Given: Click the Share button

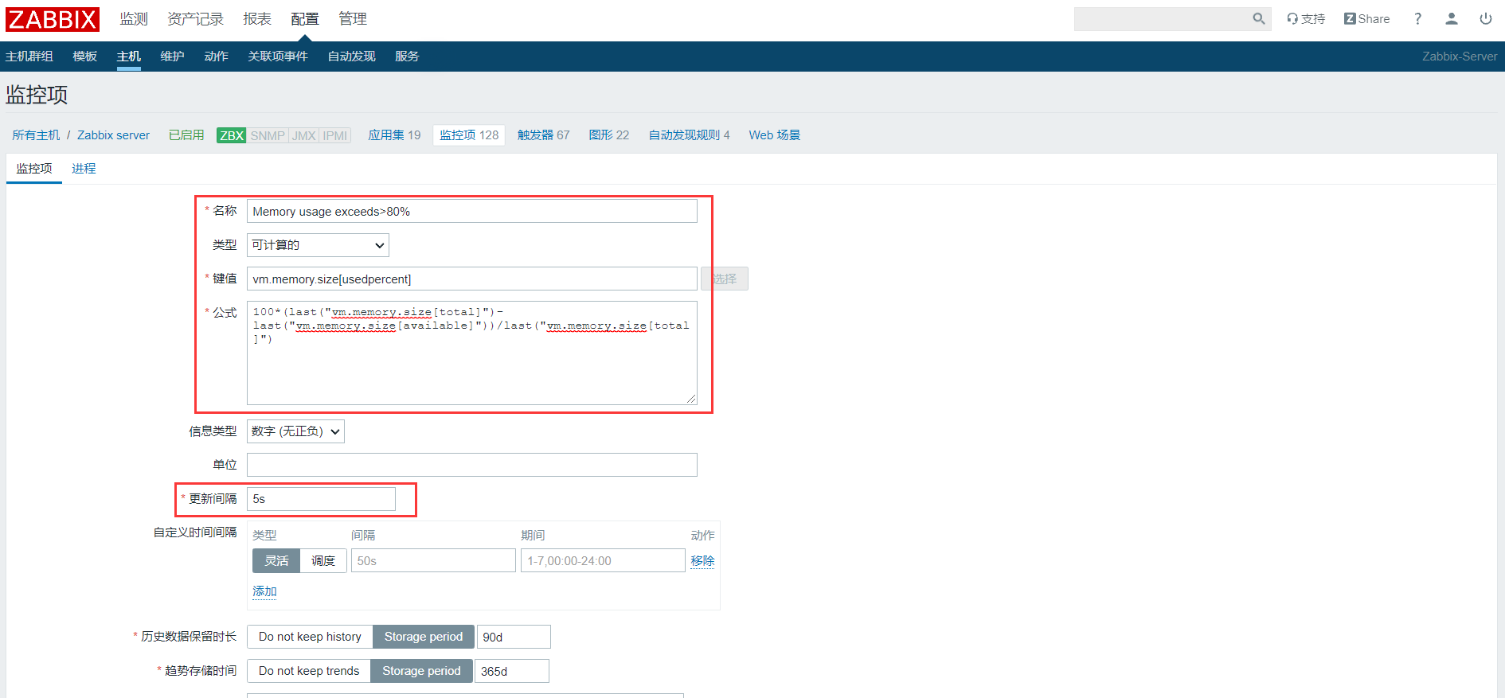Looking at the screenshot, I should click(1367, 18).
